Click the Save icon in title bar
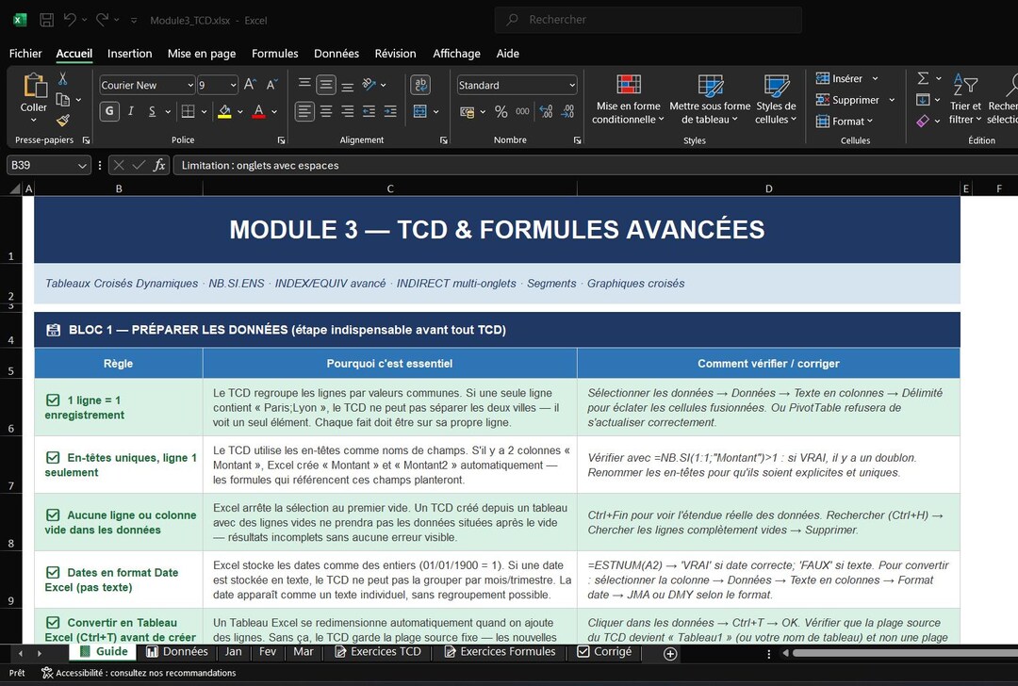Viewport: 1018px width, 686px height. pyautogui.click(x=47, y=20)
